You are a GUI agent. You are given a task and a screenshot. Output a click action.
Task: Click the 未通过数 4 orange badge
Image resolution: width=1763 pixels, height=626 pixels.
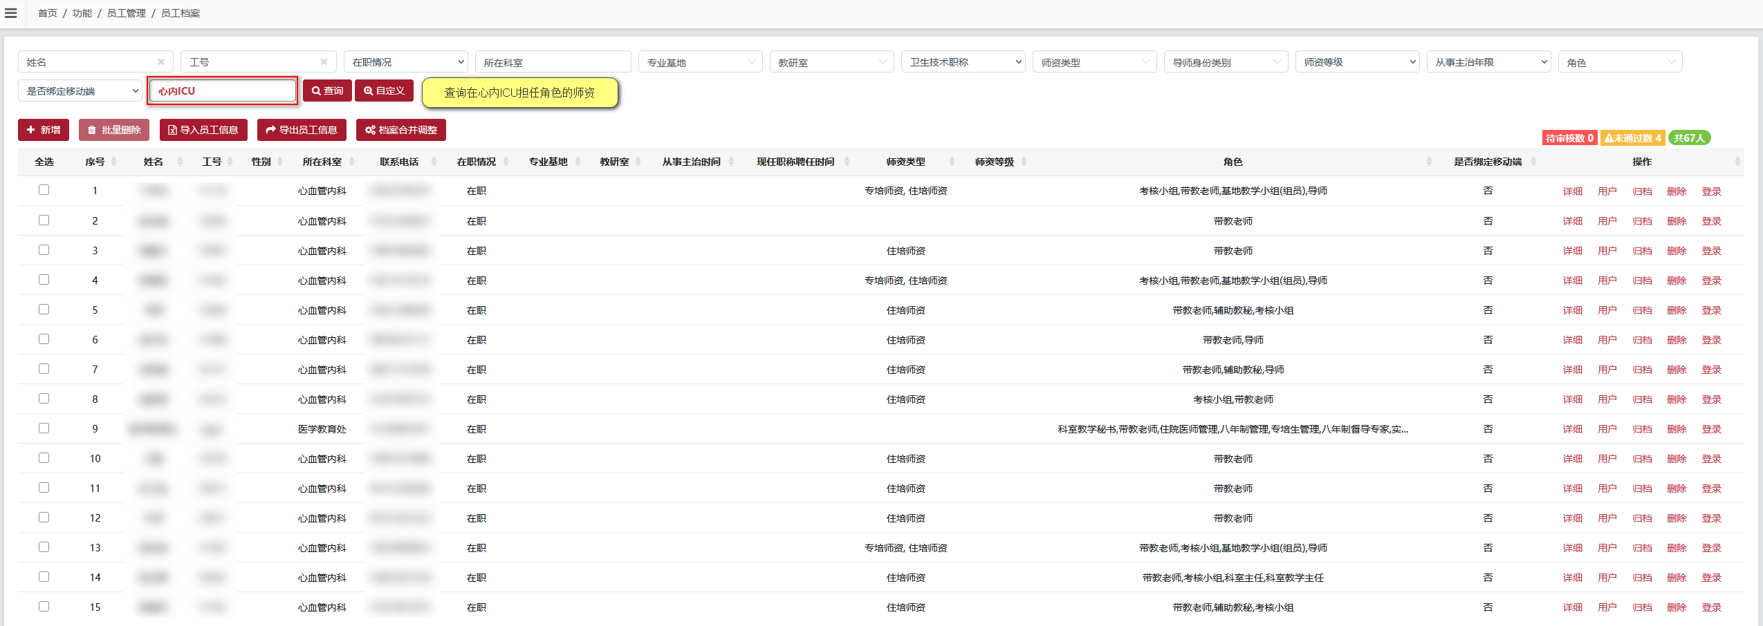1632,137
